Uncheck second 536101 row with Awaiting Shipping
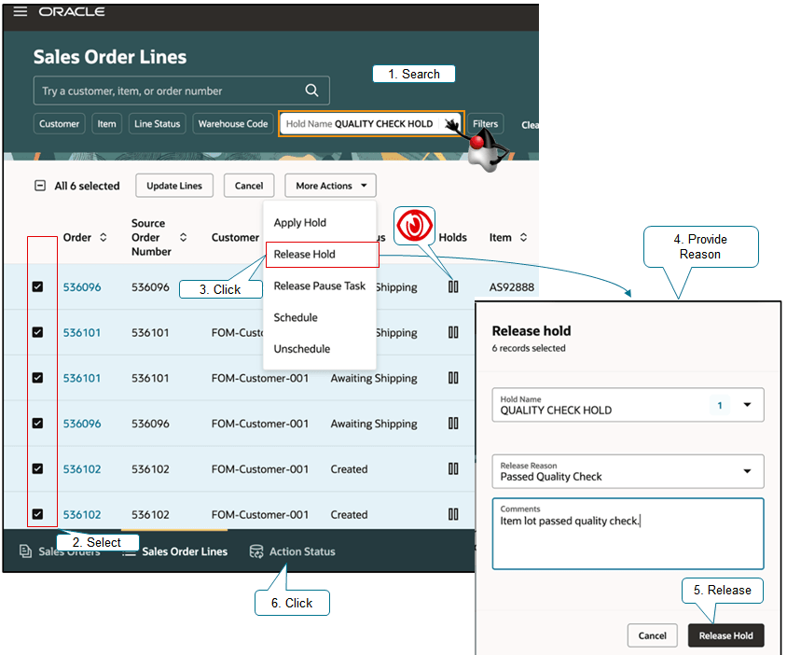The image size is (787, 655). coord(37,378)
